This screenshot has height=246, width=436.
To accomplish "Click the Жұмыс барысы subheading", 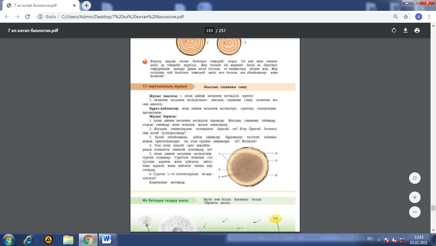I will tap(163, 116).
